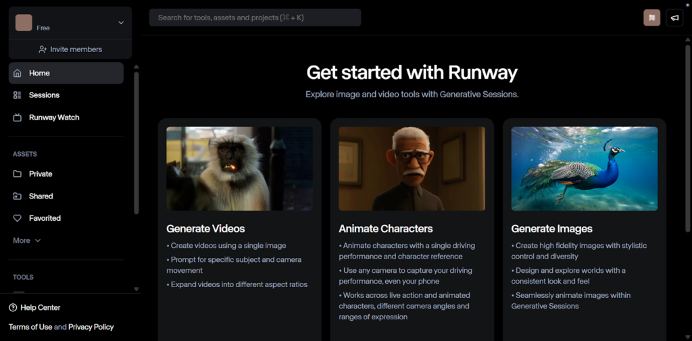Click sidebar scrollbar down arrow
The image size is (692, 341).
[x=137, y=290]
